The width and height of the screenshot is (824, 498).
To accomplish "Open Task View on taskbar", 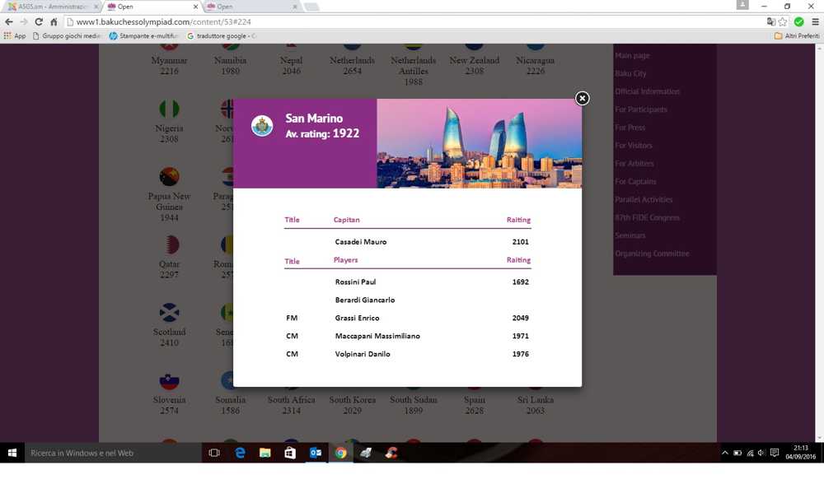I will coord(214,453).
